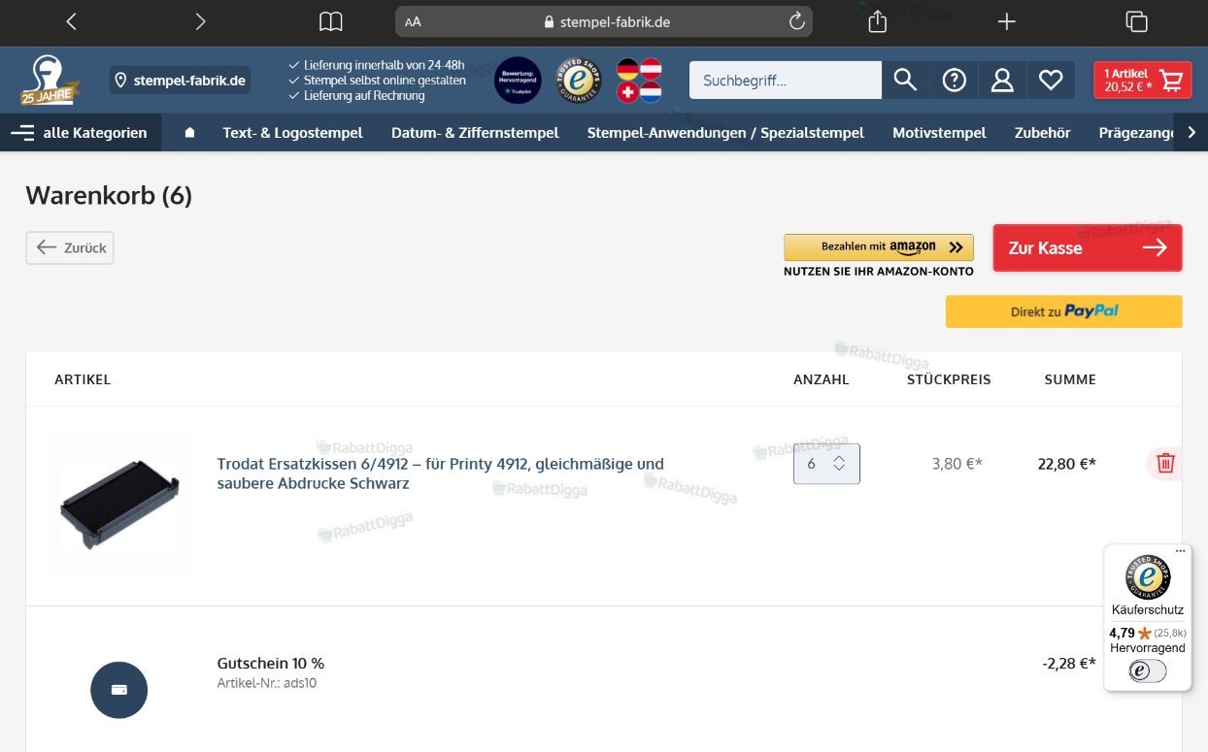Click the Summe value 22,80 €*
Viewport: 1208px width, 752px height.
point(1066,464)
